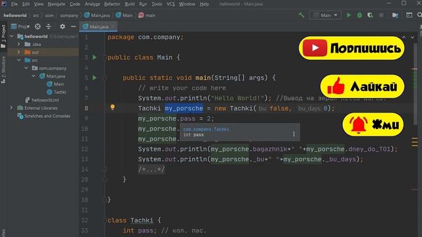Expand External Libraries node

[x=11, y=108]
